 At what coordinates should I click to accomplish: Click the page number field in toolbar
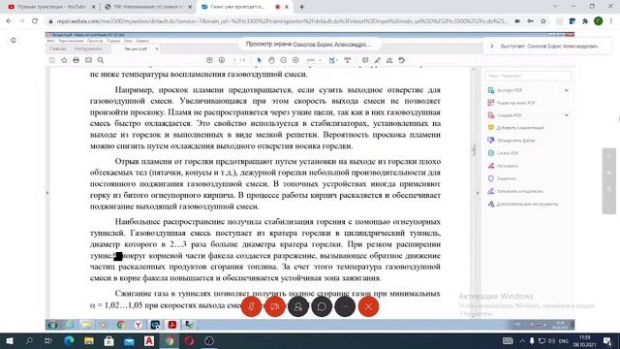coord(235,60)
